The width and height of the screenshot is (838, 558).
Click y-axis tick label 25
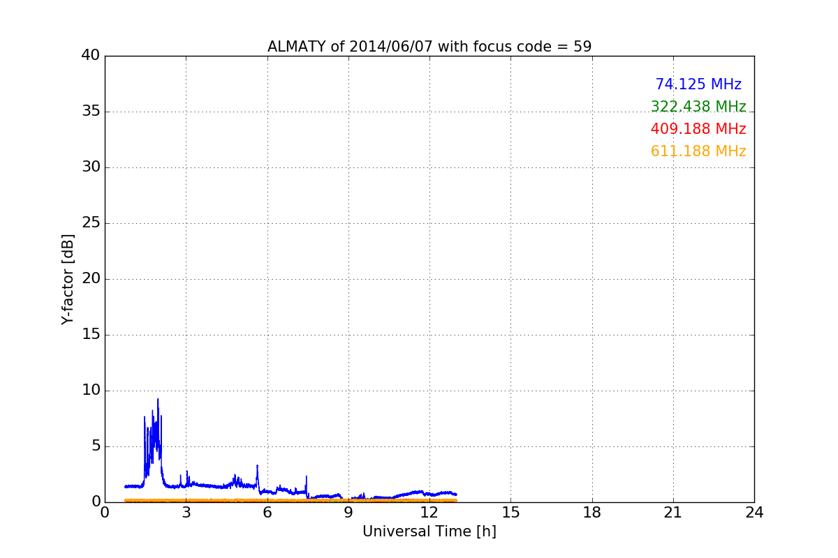(x=91, y=223)
